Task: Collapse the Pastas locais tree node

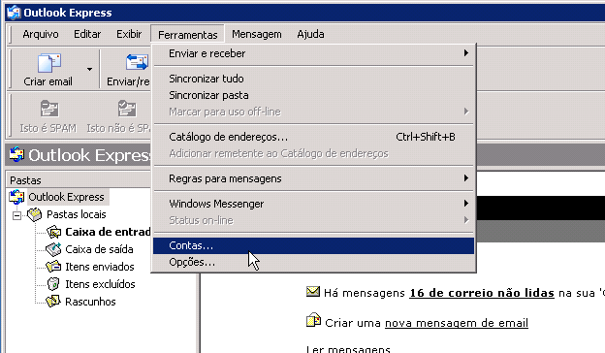Action: [x=16, y=215]
